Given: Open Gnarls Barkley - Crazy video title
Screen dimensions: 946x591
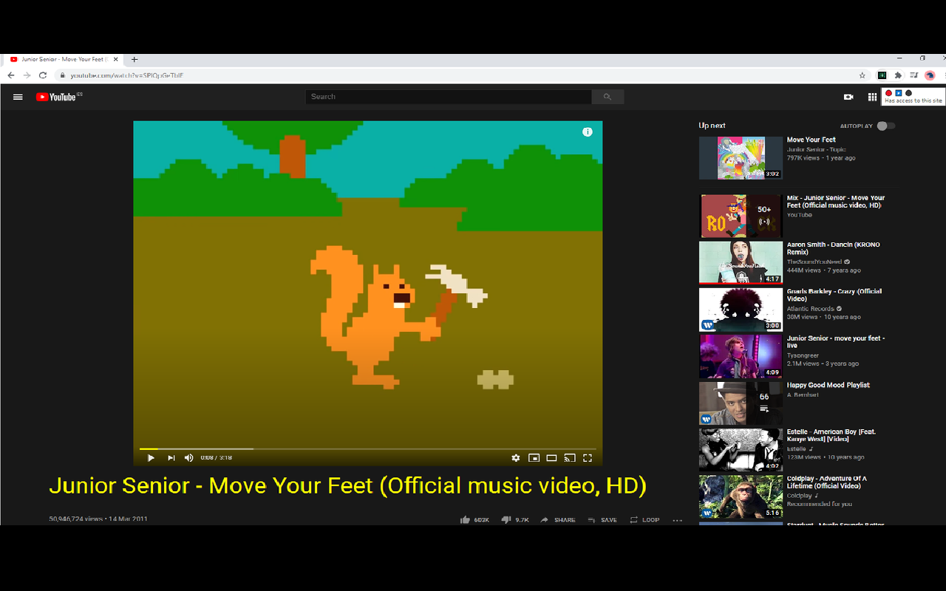Looking at the screenshot, I should 834,295.
